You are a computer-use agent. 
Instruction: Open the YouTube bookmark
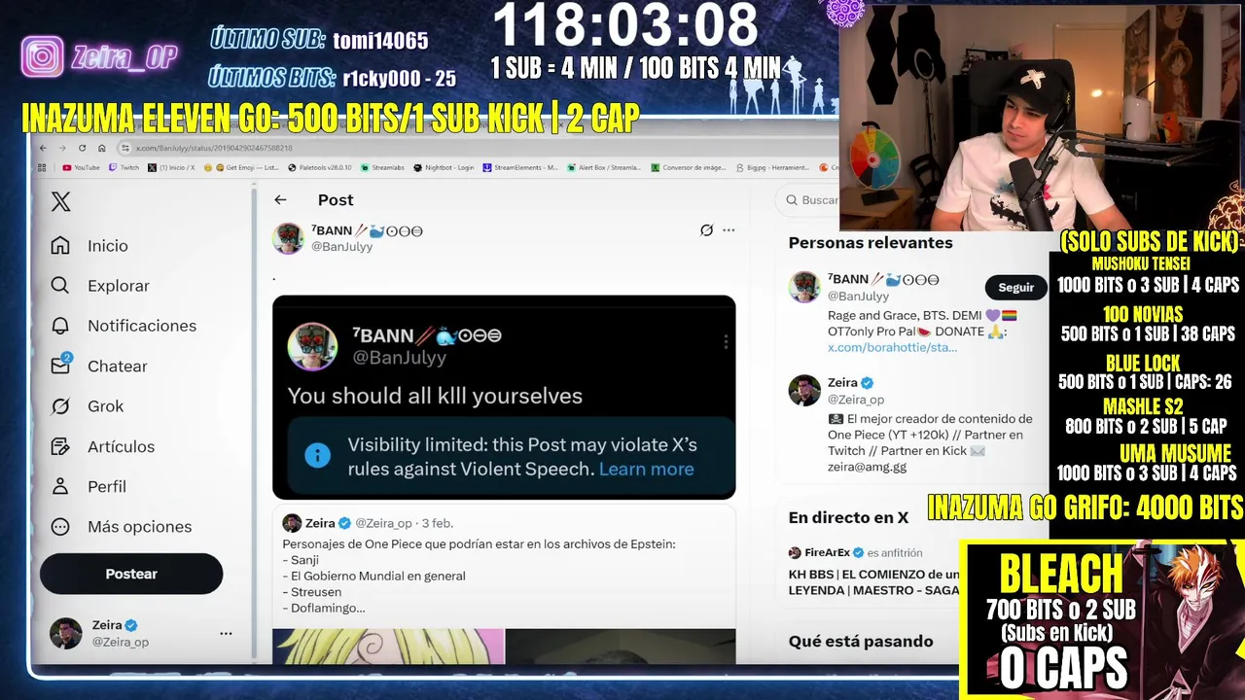82,167
